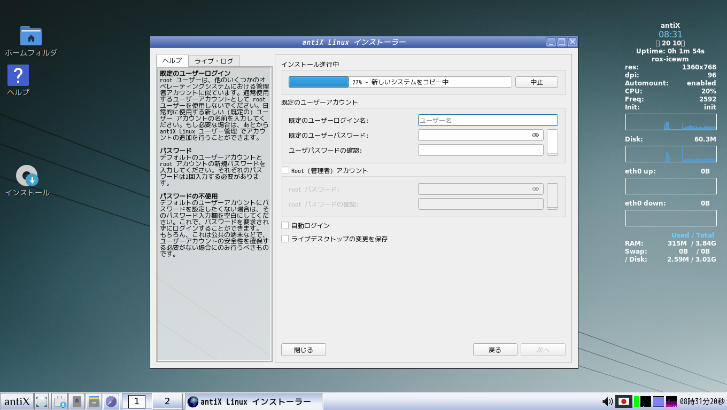Viewport: 727px width, 410px height.
Task: Click the purple CPU monitor tray graph
Action: pyautogui.click(x=671, y=401)
